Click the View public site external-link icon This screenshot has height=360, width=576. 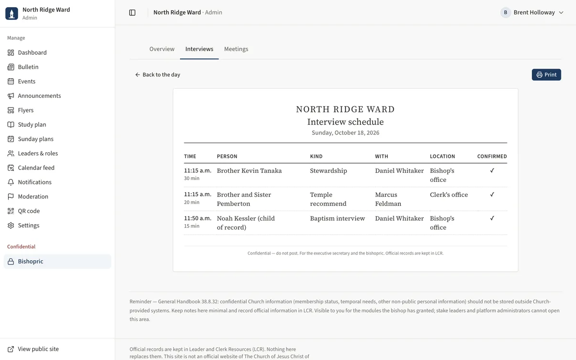[11, 349]
